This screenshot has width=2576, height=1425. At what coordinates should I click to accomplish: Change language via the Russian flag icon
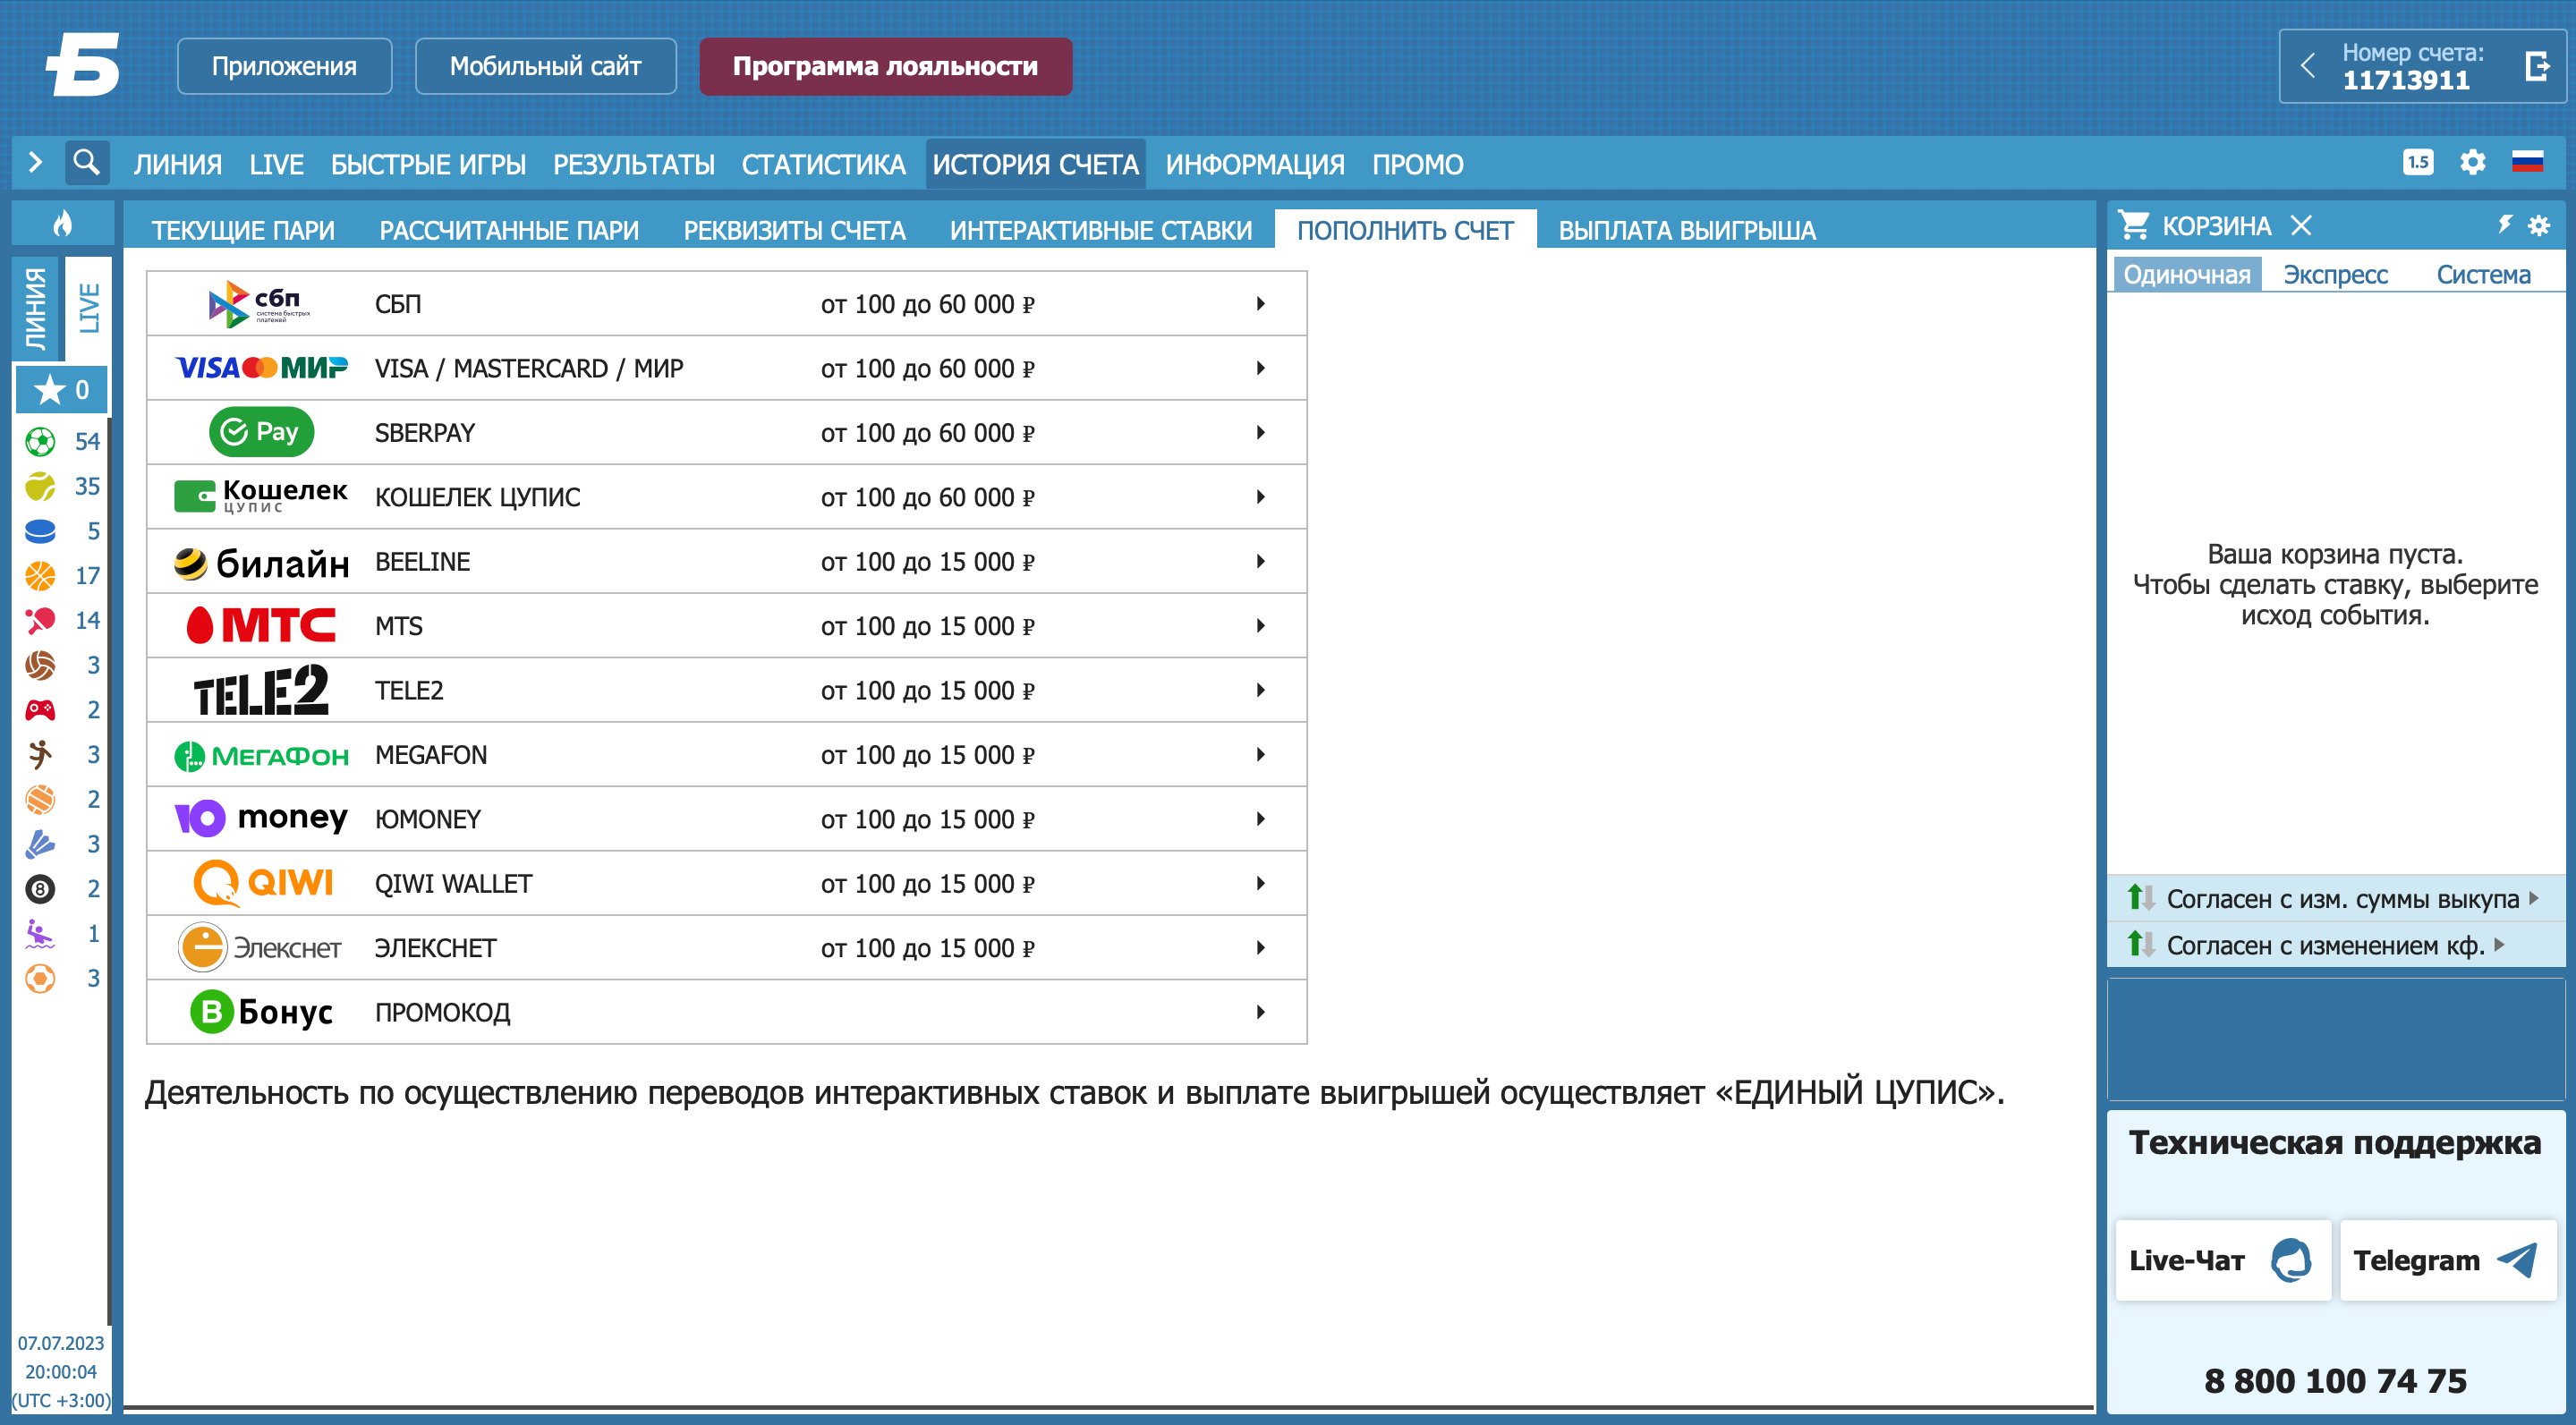2526,162
